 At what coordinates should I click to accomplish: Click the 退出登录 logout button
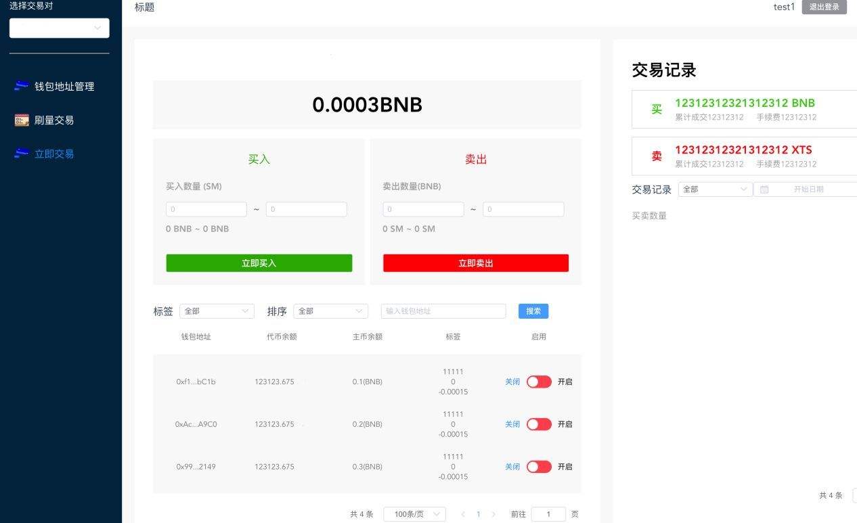coord(824,7)
